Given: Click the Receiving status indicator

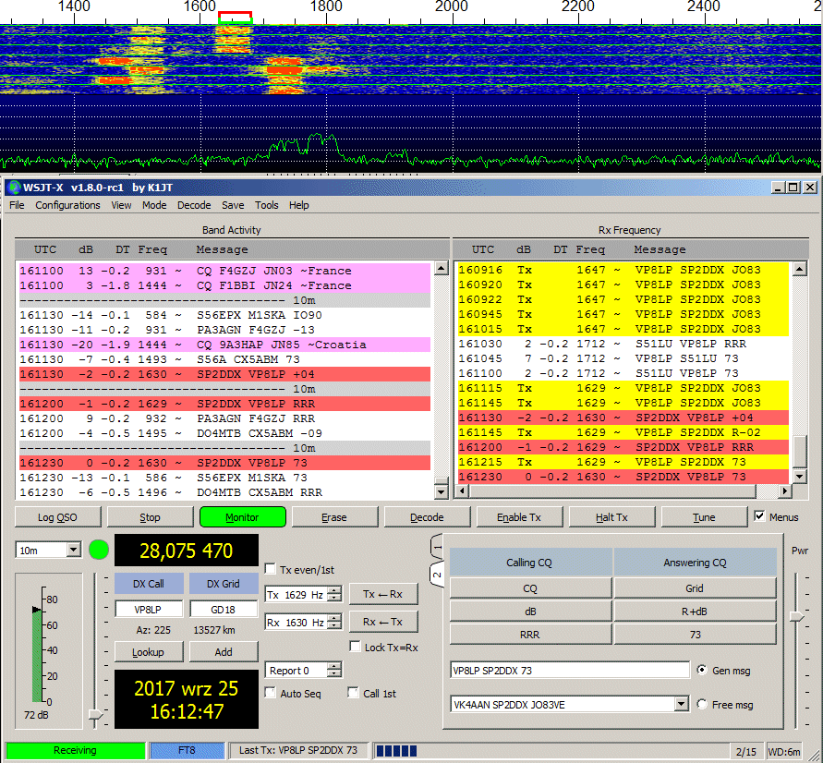Looking at the screenshot, I should (x=75, y=750).
